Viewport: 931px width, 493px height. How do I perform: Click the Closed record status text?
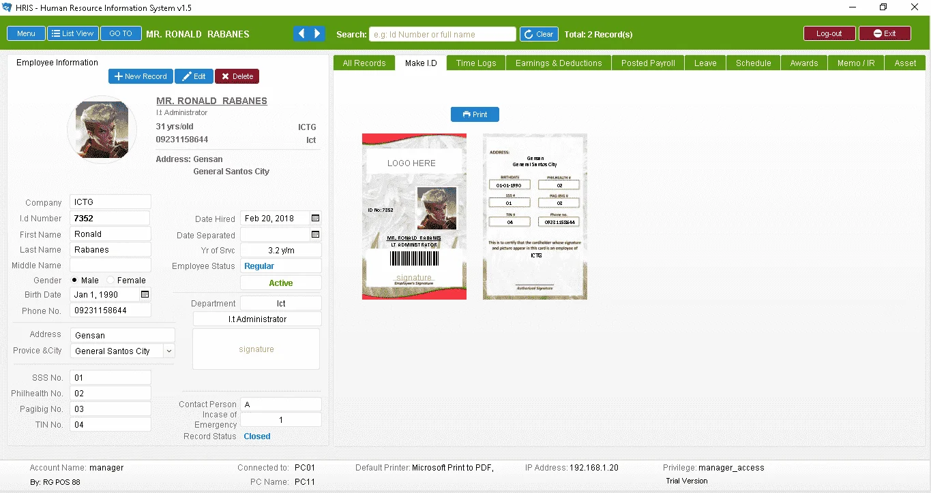pos(257,436)
